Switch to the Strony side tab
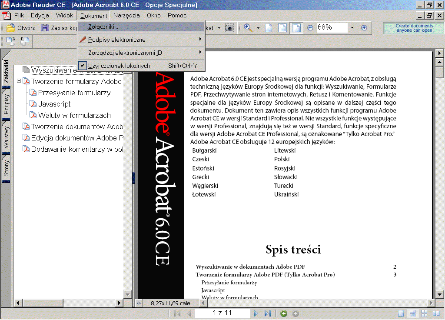 (x=6, y=168)
